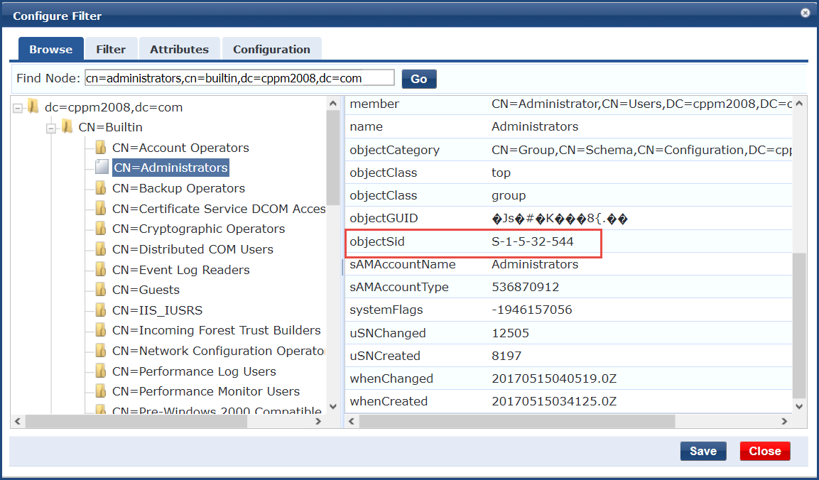
Task: Close the Configure Filter dialog with the X icon
Action: coord(805,13)
